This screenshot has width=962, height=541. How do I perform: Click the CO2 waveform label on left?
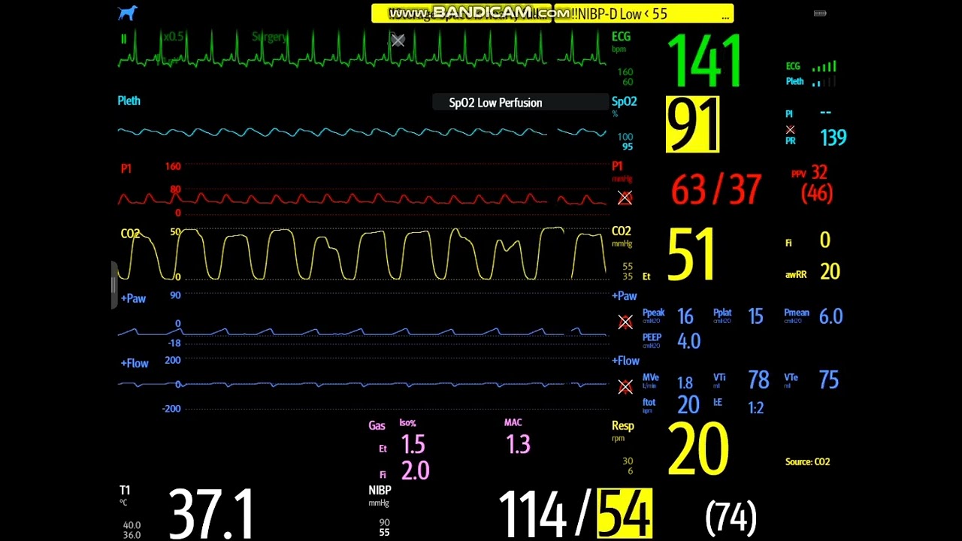(130, 234)
